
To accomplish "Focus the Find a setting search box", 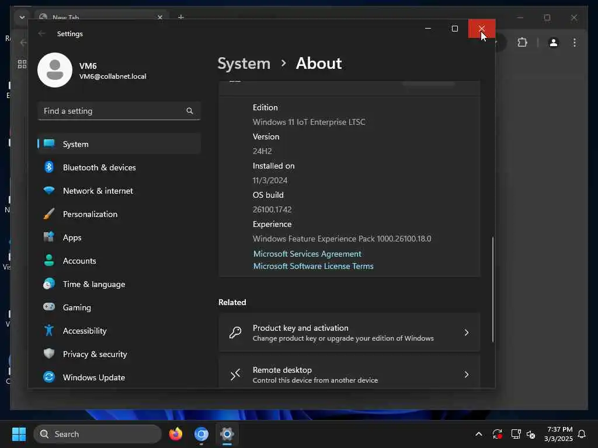I will (x=119, y=111).
